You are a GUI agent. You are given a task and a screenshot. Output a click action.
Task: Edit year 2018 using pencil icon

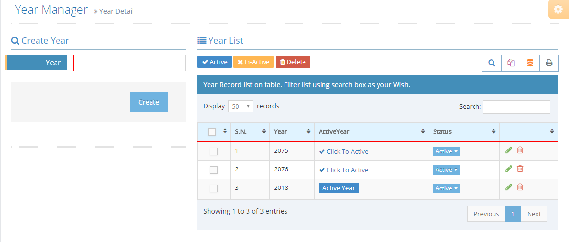(x=509, y=187)
